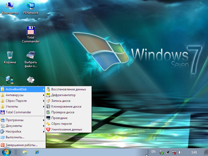The width and height of the screenshot is (208, 156).
Task: Click the quick launch toolbar grip next to Start
Action: pos(16,152)
